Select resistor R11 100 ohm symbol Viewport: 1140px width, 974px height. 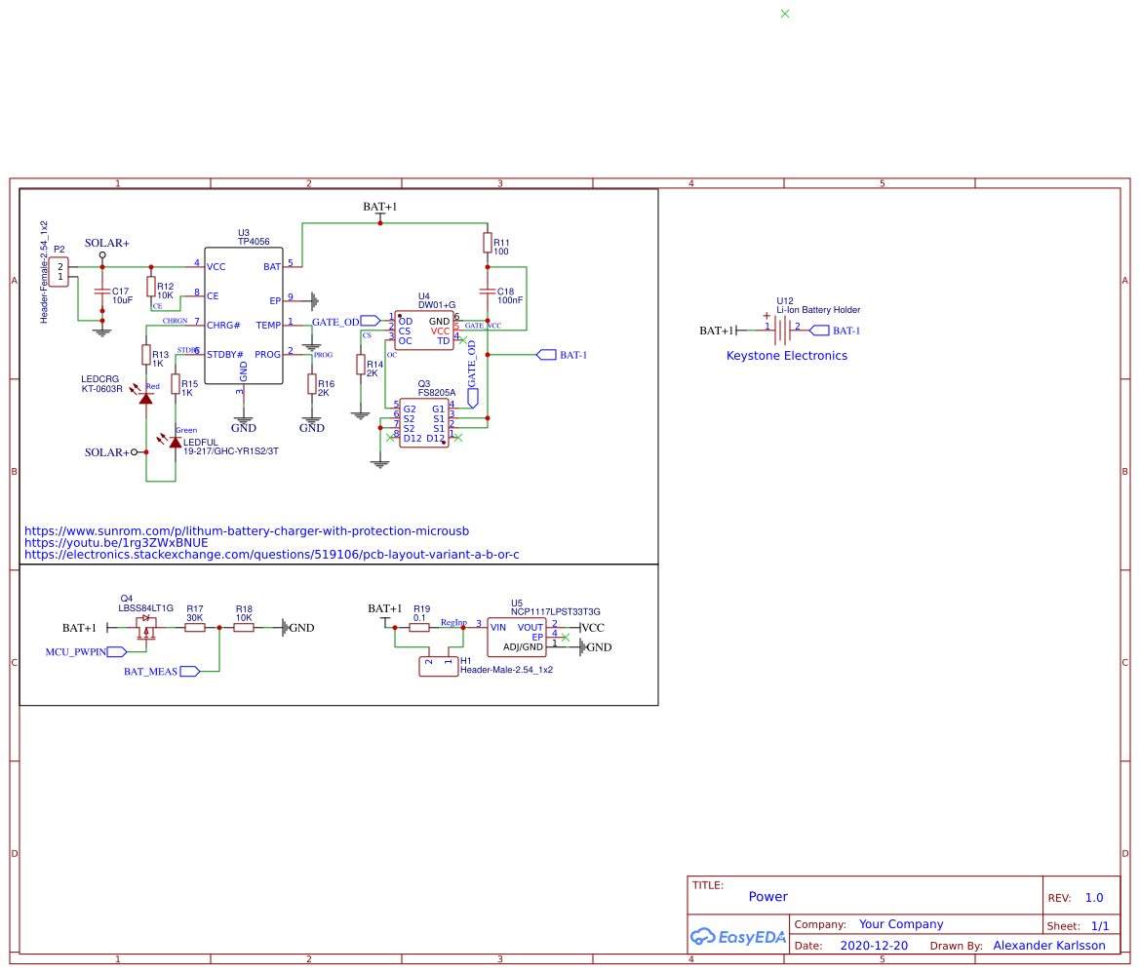pos(488,242)
